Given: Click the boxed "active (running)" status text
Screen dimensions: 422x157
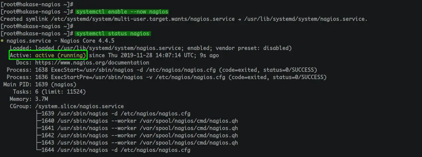Looking at the screenshot, I should point(60,55).
